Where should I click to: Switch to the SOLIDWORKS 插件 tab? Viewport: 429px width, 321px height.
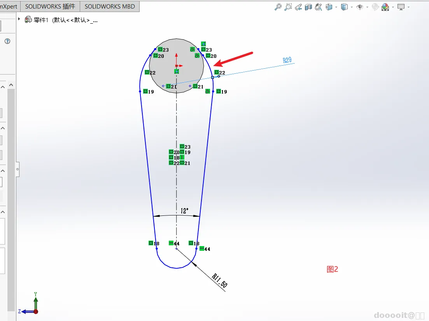(50, 6)
